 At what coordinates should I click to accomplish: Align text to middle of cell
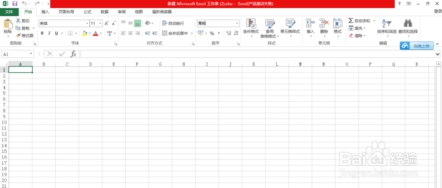pos(130,23)
